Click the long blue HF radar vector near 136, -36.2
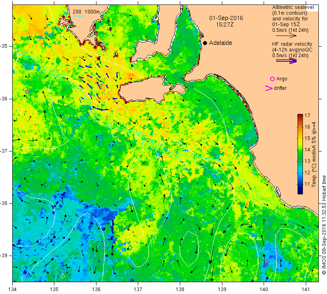 tap(101, 109)
